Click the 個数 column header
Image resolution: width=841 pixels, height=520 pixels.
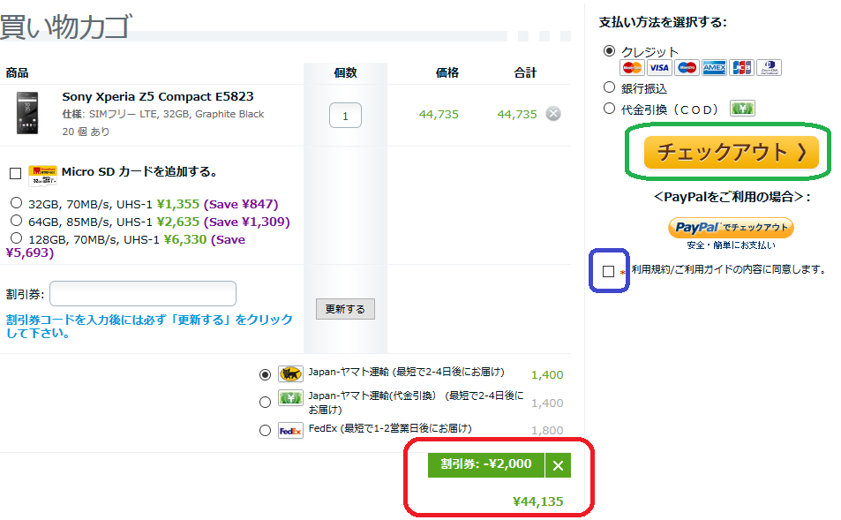(x=345, y=73)
